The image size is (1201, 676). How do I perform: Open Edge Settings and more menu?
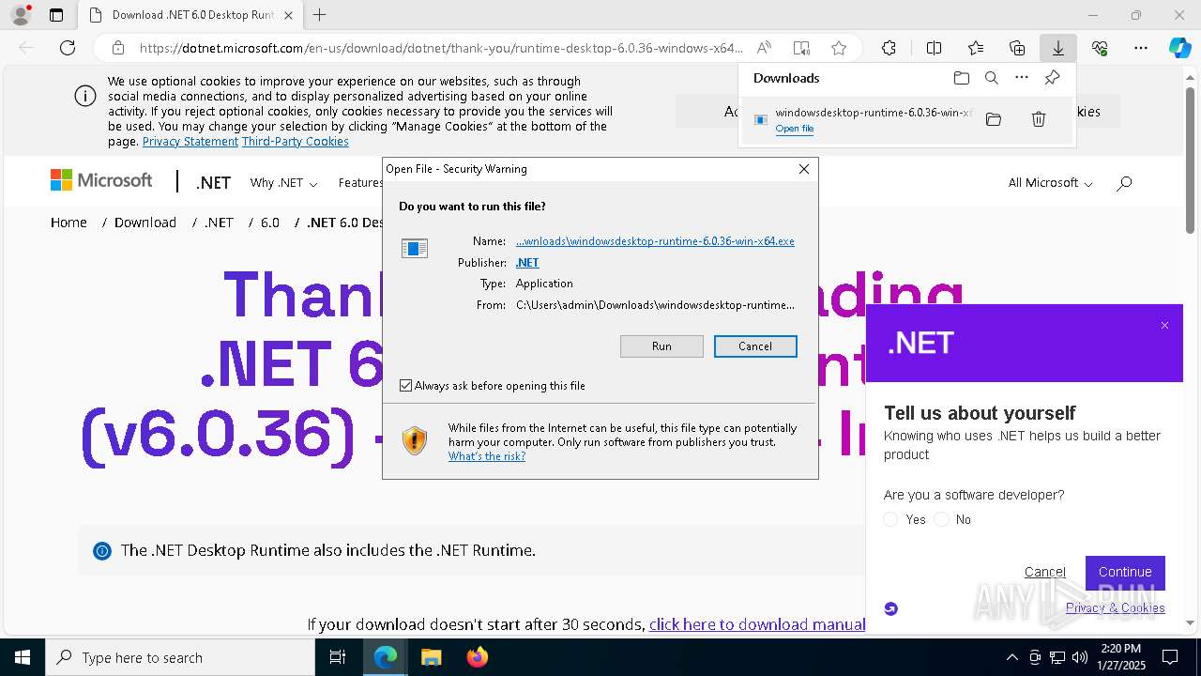coord(1141,48)
